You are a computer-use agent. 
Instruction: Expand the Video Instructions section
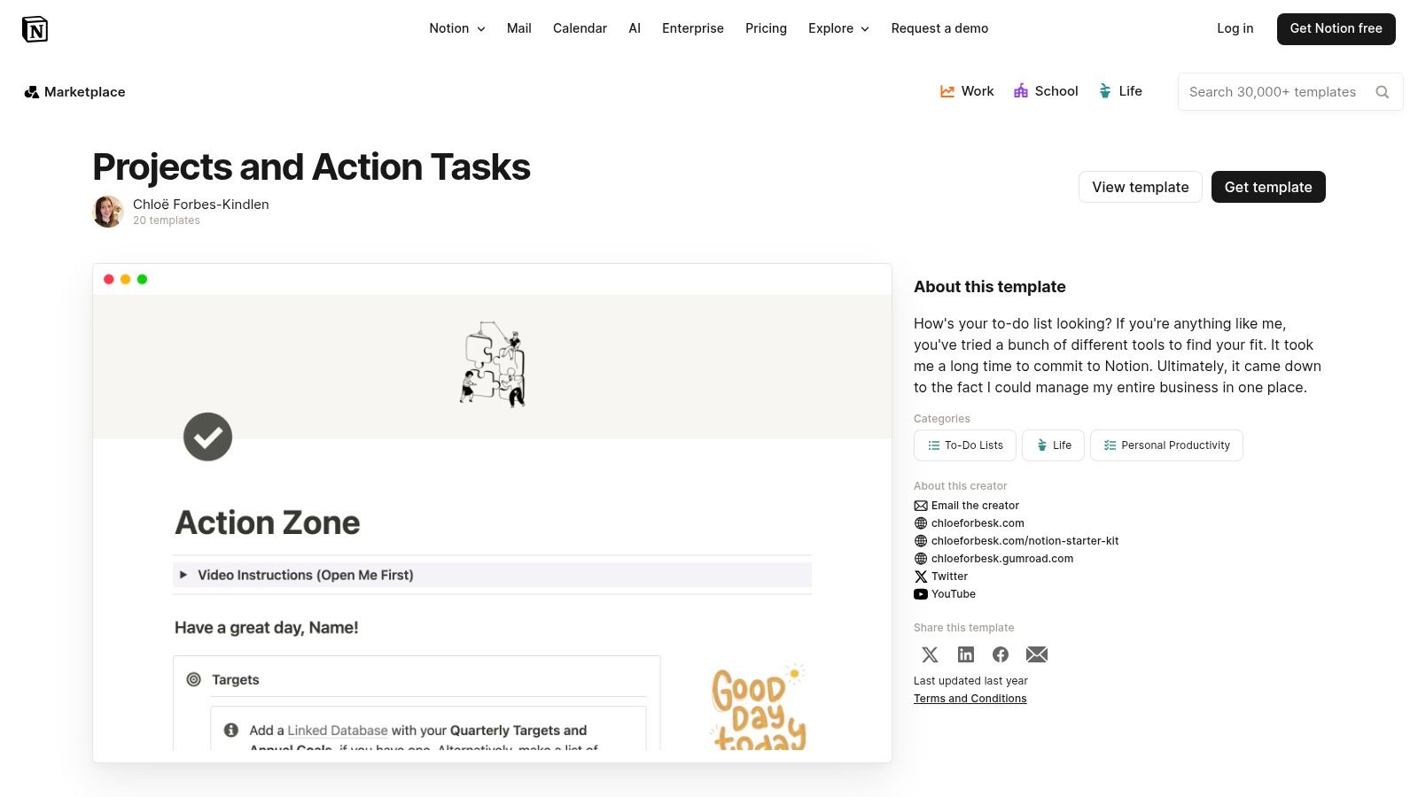(x=183, y=575)
